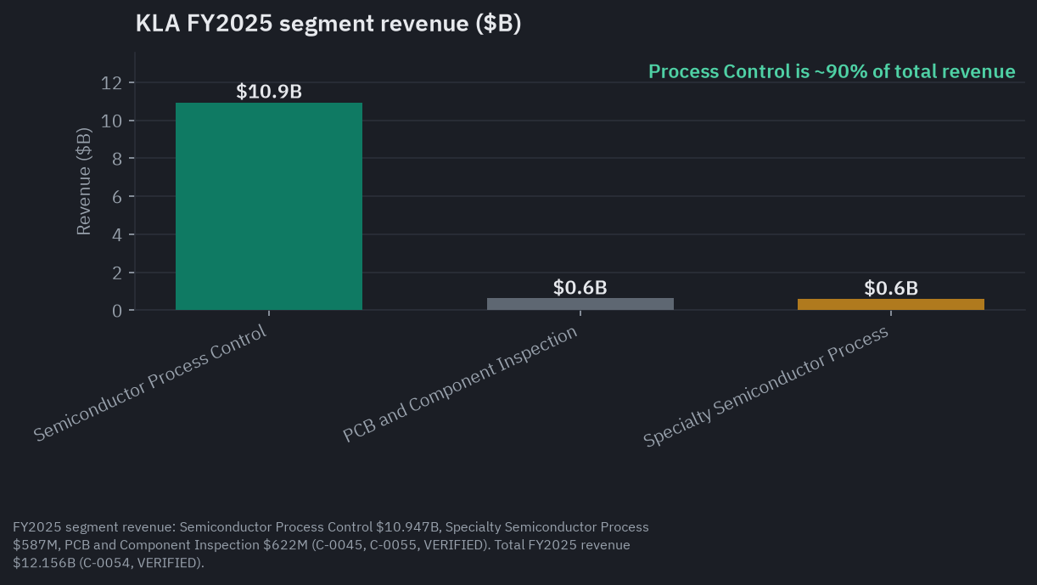
Task: Click the '$10.9B' data label
Action: 269,92
